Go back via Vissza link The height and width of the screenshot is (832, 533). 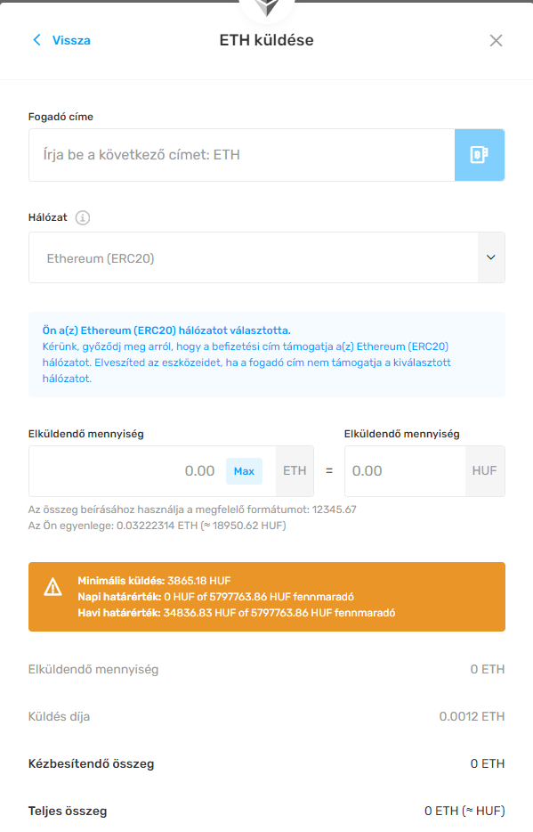point(71,40)
